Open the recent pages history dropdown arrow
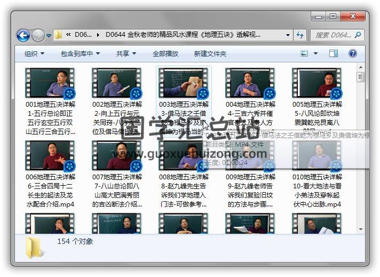380x277 pixels. [49, 36]
